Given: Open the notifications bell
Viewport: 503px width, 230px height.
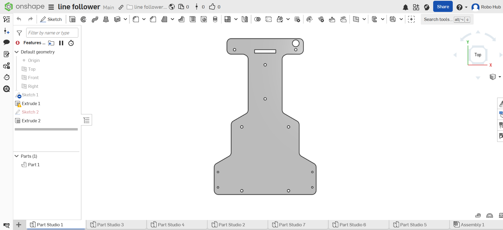Looking at the screenshot, I should (405, 7).
